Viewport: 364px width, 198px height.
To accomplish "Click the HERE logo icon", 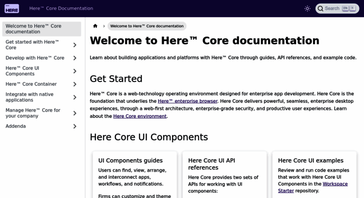I will (12, 8).
